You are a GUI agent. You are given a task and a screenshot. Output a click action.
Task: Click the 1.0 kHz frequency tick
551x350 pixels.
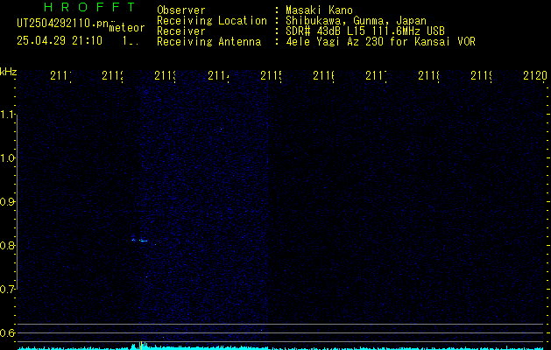pyautogui.click(x=7, y=158)
